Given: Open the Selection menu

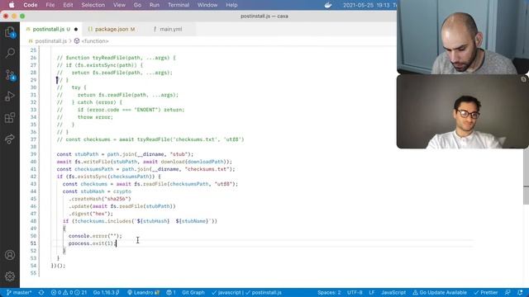Looking at the screenshot, I should coord(93,5).
